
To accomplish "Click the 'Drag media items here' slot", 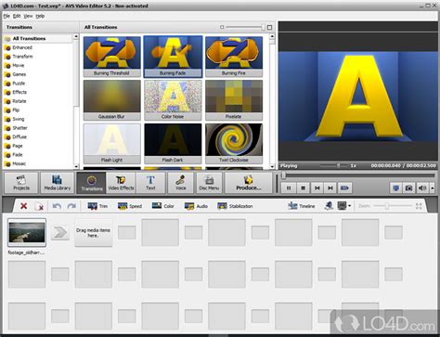I will [93, 233].
